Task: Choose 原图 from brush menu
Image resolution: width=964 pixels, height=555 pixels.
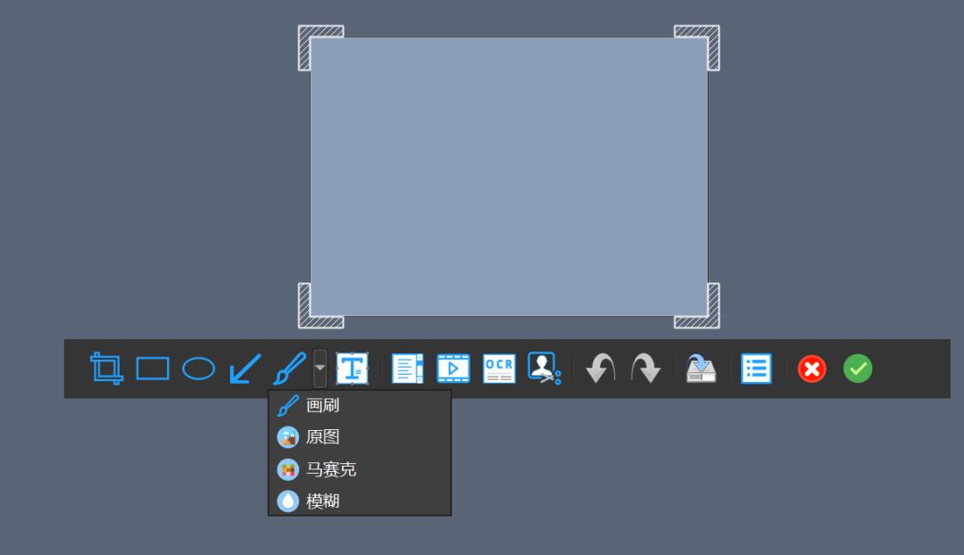Action: pyautogui.click(x=360, y=437)
